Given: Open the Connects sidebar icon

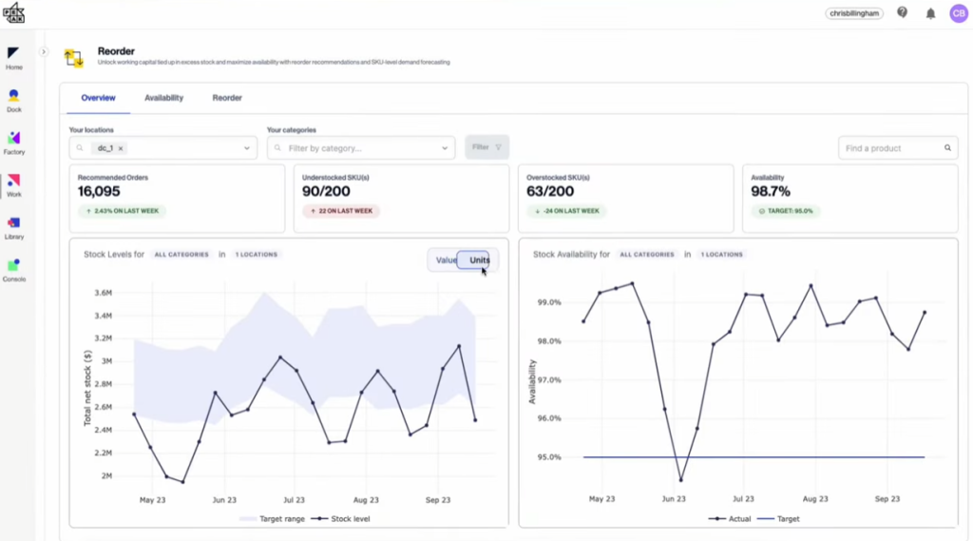Looking at the screenshot, I should click(13, 268).
